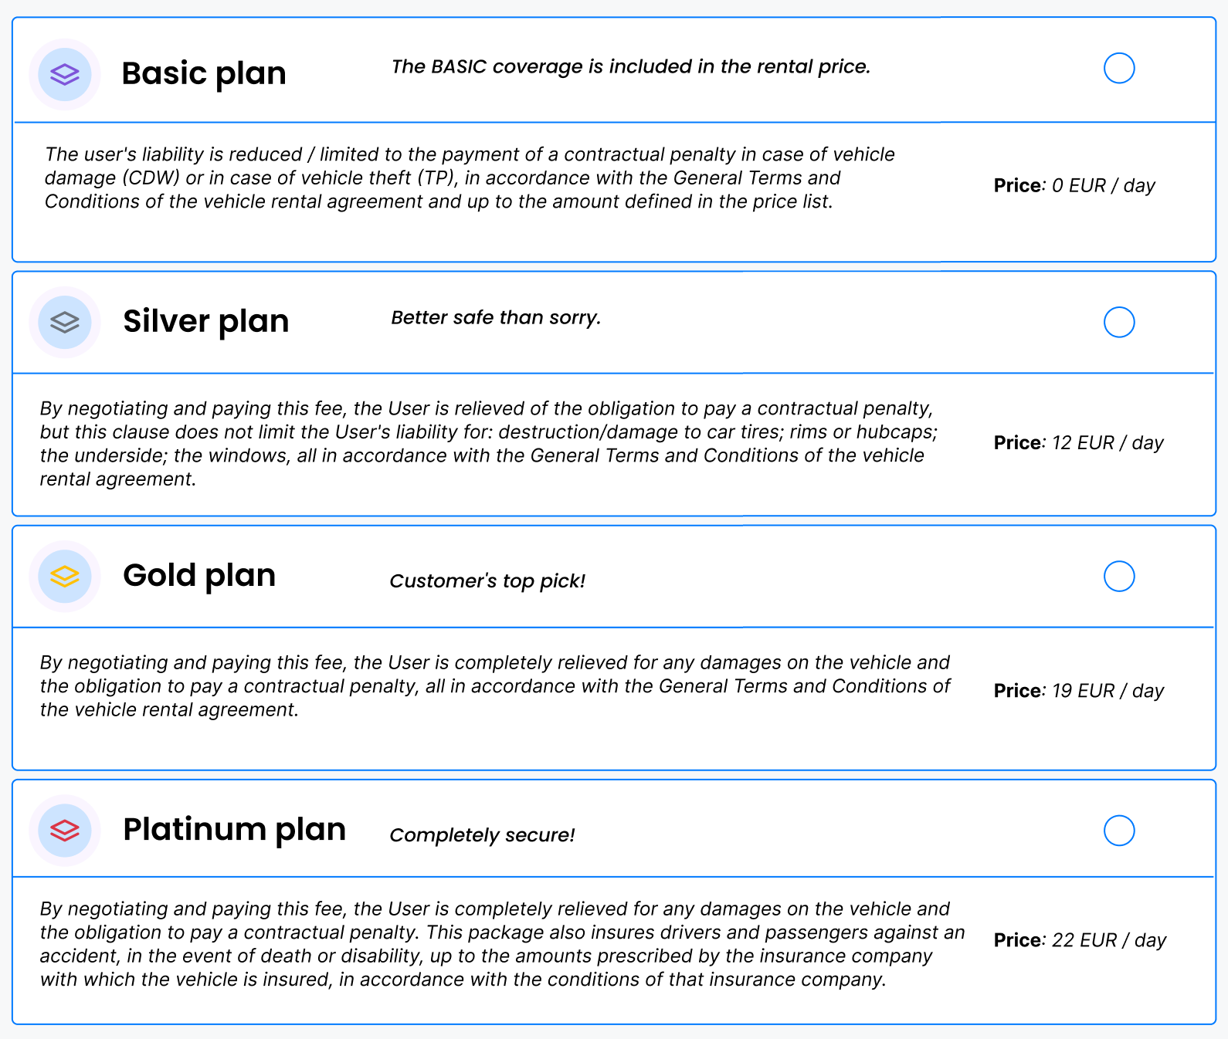Choose the Gold plan radio button
Screen dimensions: 1228x1039
click(1119, 576)
